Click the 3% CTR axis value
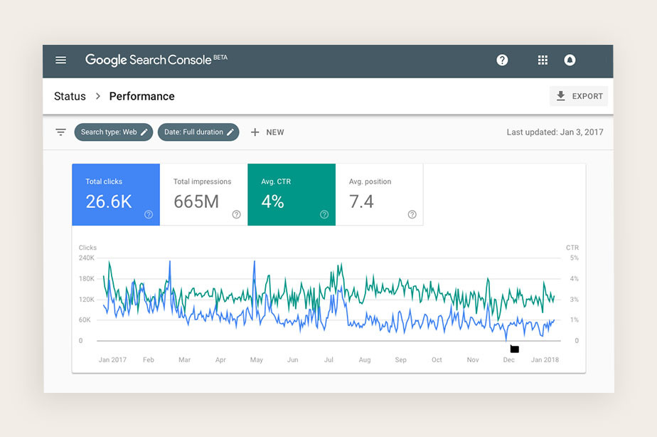 pos(574,300)
